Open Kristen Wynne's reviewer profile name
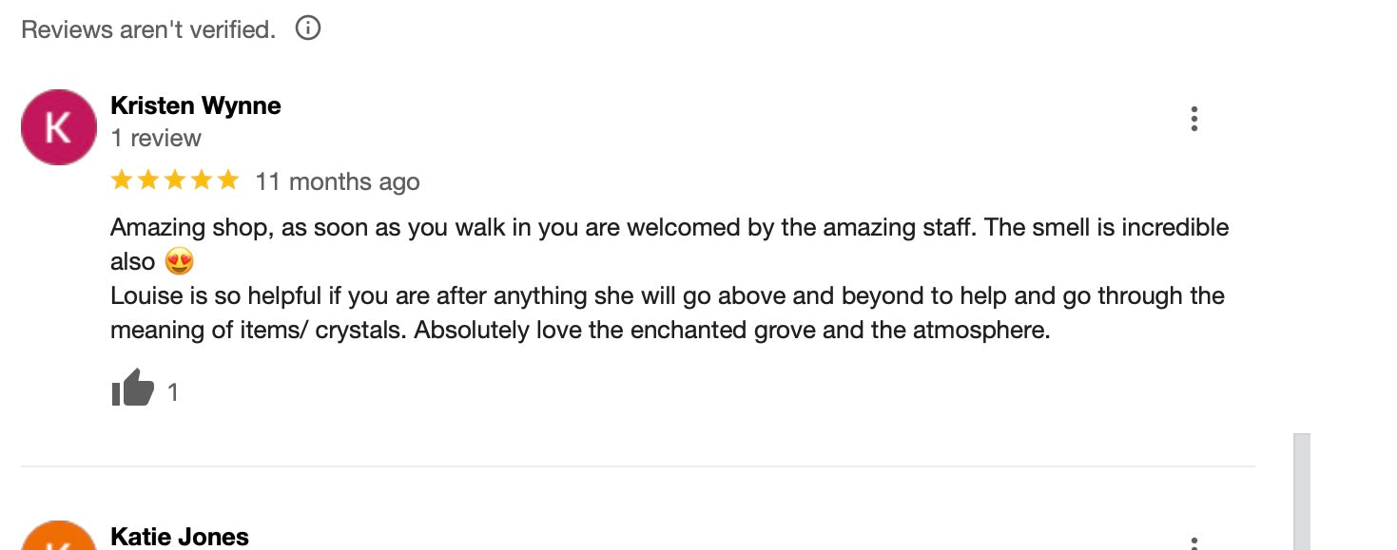The image size is (1397, 550). [x=196, y=105]
